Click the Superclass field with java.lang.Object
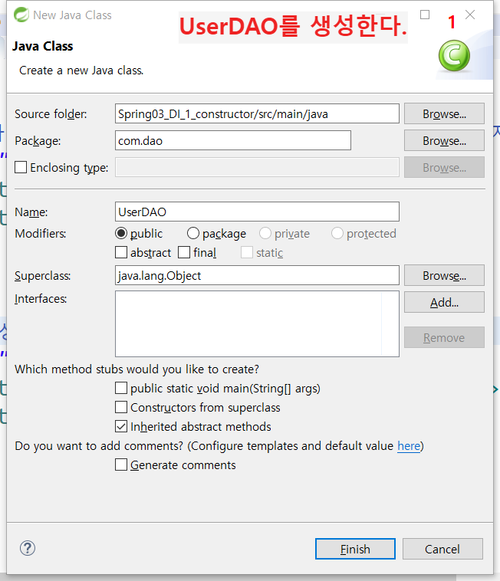The image size is (500, 581). coord(257,275)
